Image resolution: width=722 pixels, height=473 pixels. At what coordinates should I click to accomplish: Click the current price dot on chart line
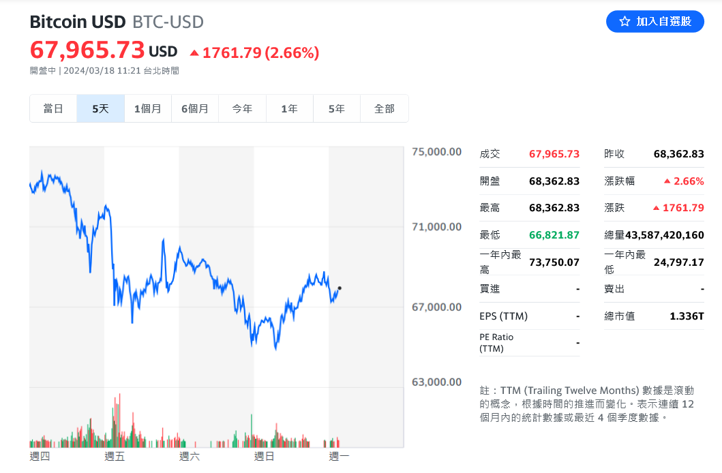[x=340, y=288]
